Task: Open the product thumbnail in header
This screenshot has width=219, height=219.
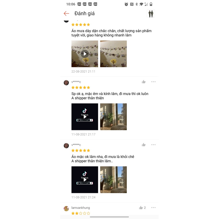Action: [151, 14]
